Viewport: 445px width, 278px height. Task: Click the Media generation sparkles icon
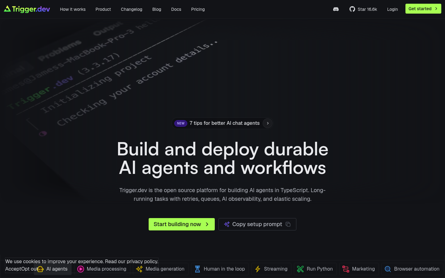tap(139, 269)
